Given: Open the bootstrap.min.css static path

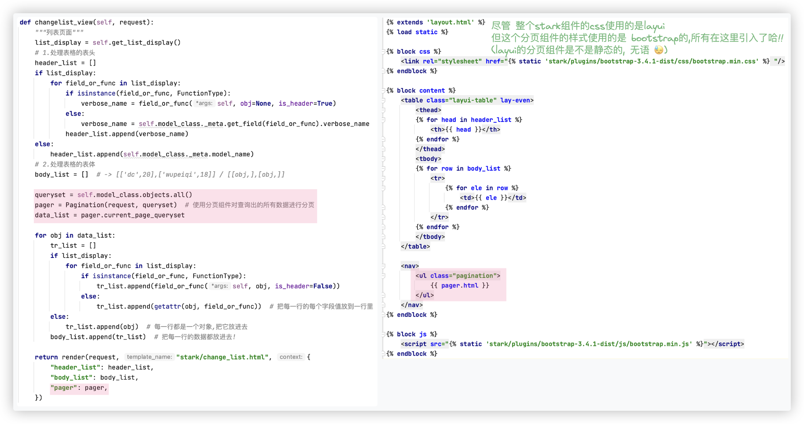Looking at the screenshot, I should pos(652,61).
